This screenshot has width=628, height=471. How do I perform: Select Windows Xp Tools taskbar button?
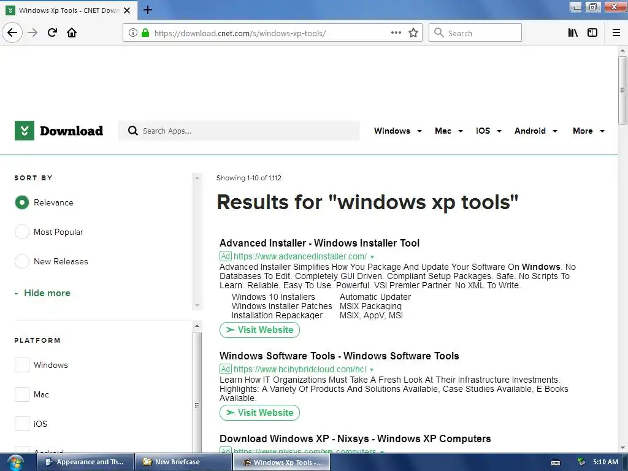click(282, 462)
